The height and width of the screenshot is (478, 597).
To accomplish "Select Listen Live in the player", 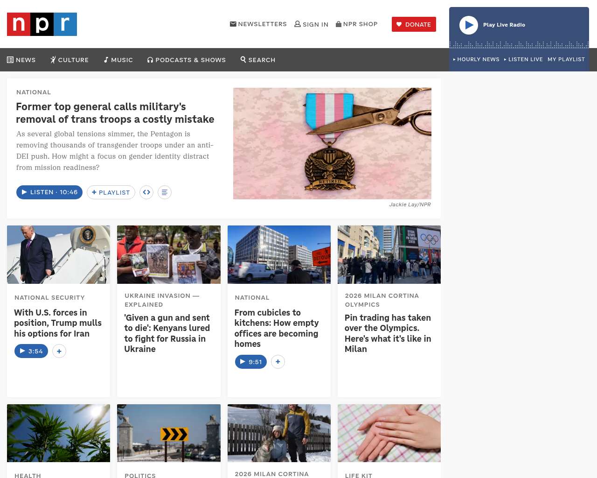I will [x=523, y=59].
